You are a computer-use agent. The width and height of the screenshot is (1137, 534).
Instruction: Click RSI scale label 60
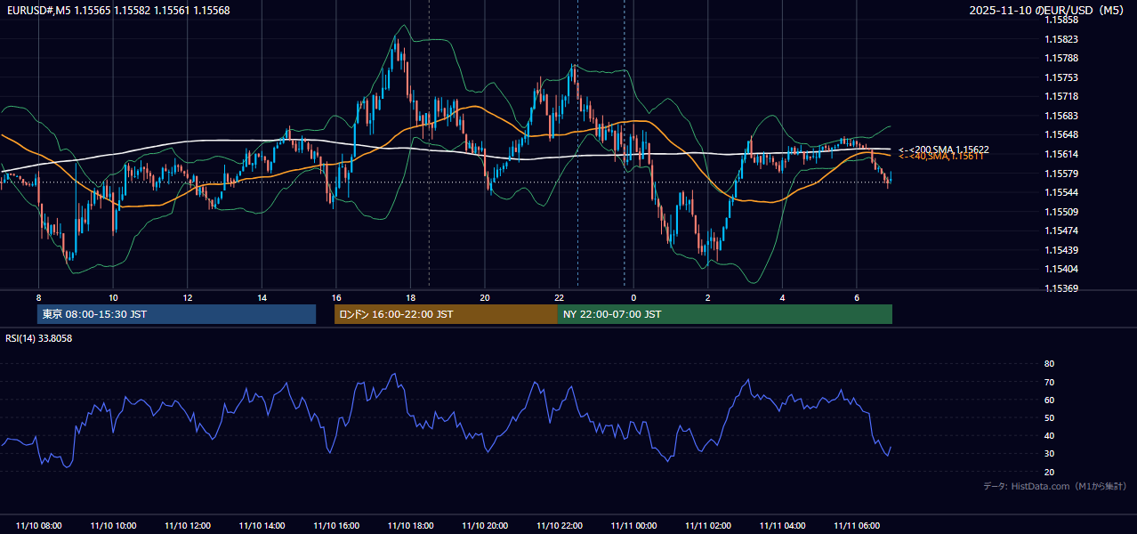1049,400
